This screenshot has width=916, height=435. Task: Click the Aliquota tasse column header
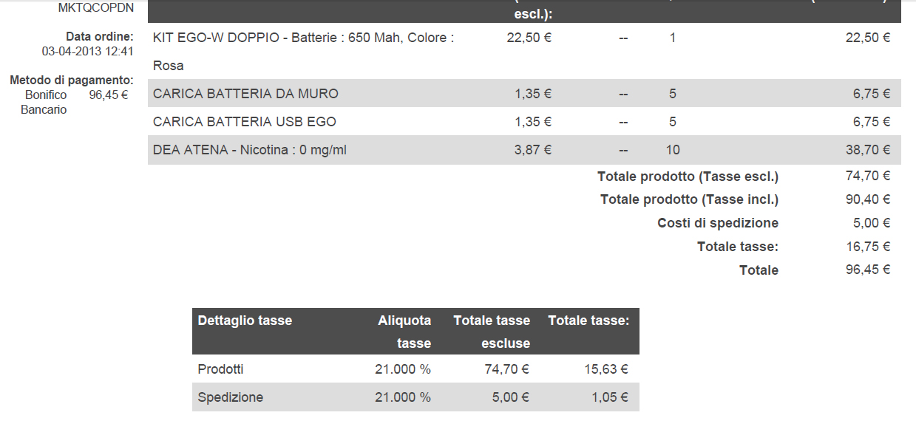click(404, 332)
